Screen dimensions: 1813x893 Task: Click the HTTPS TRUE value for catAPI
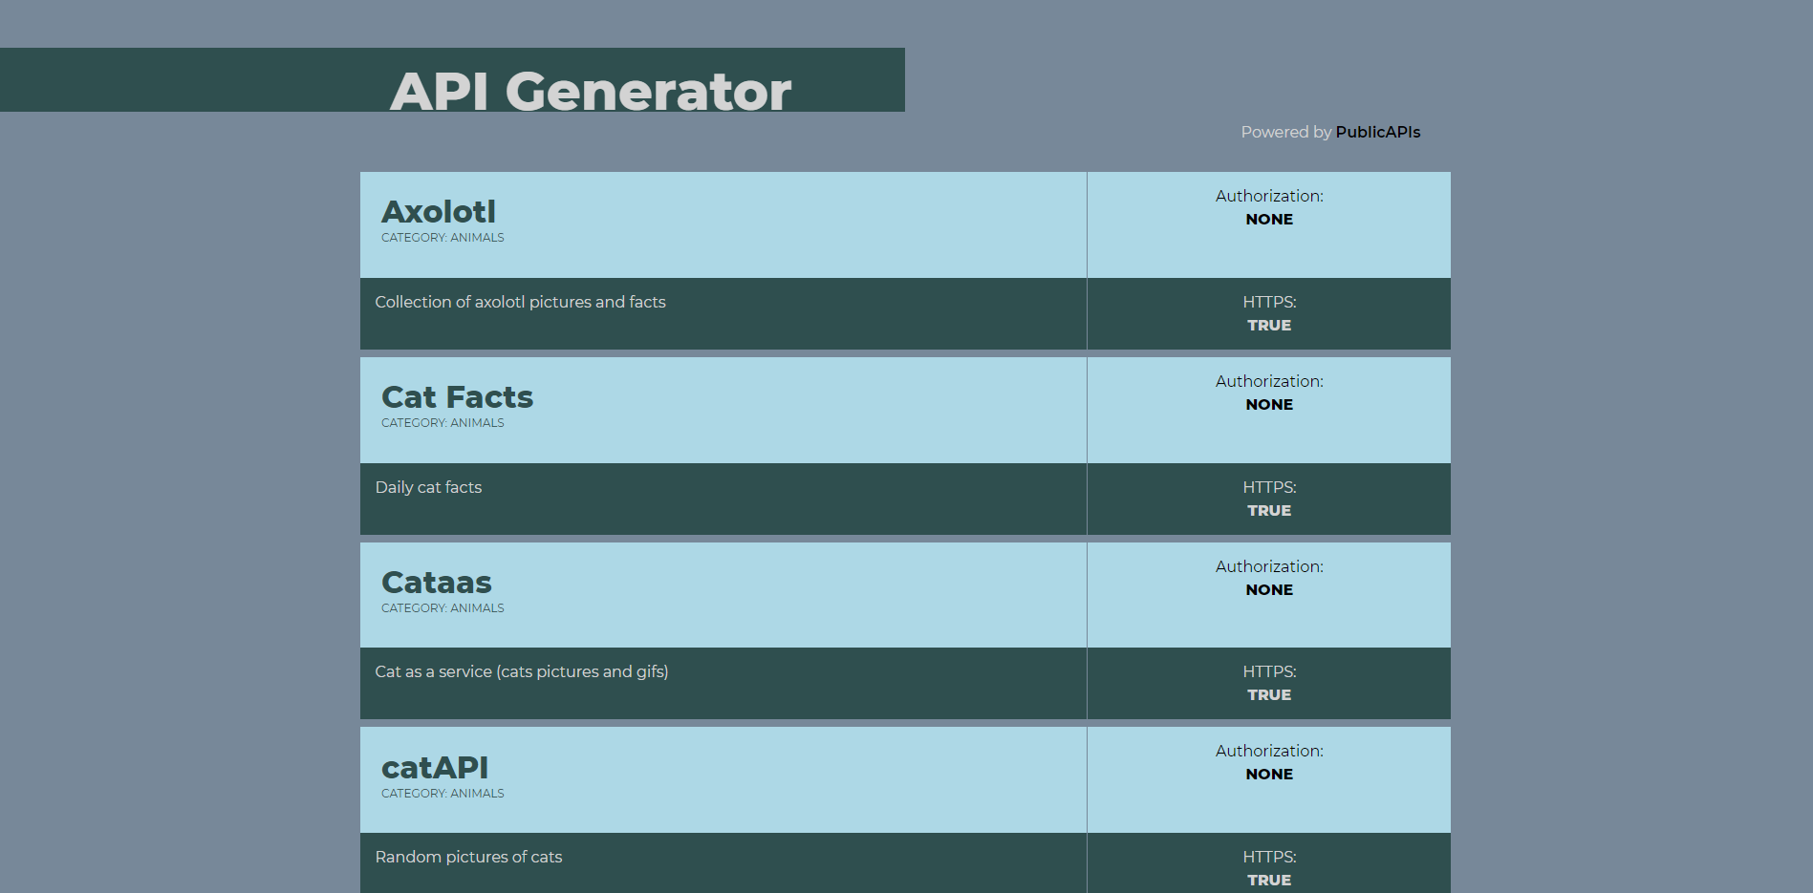click(1269, 881)
